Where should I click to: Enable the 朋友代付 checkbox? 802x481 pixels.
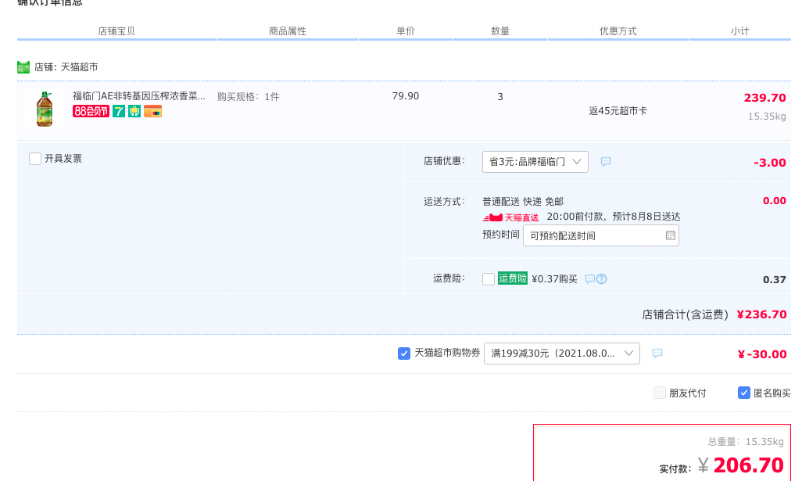660,393
